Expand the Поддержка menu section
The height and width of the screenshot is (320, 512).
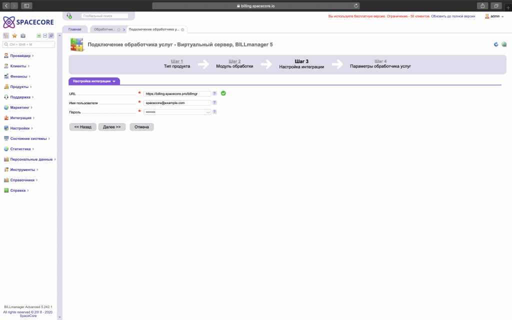tap(19, 97)
